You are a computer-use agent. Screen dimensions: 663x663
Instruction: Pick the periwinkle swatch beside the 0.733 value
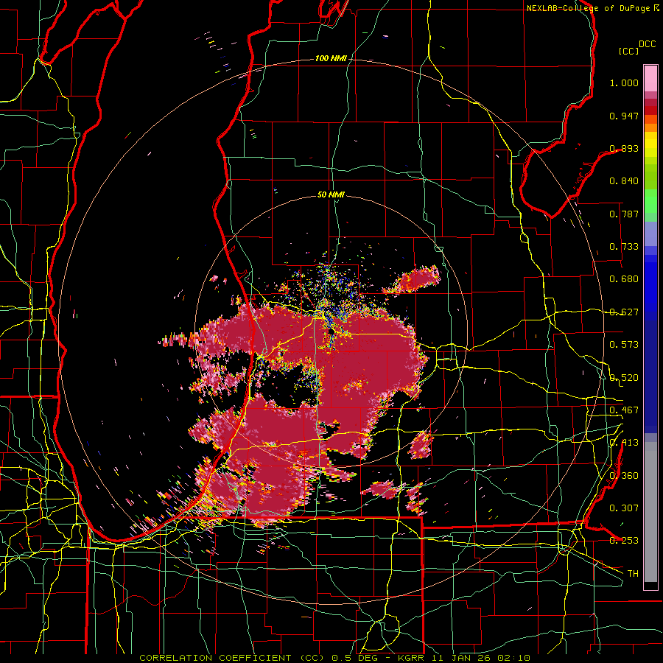click(650, 234)
